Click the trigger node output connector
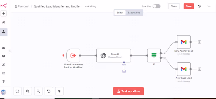The image size is (216, 99). coord(80,56)
